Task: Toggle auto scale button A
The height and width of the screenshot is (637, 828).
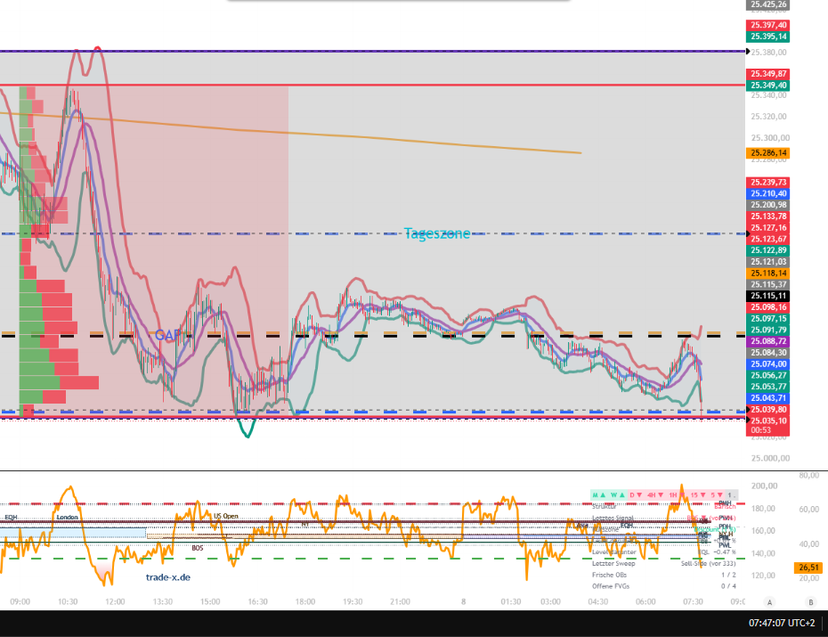Action: pyautogui.click(x=769, y=602)
